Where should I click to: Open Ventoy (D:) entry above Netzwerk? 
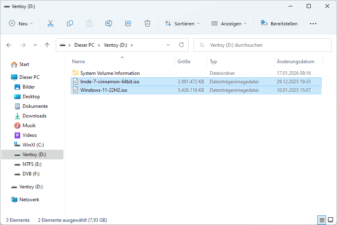coord(31,187)
